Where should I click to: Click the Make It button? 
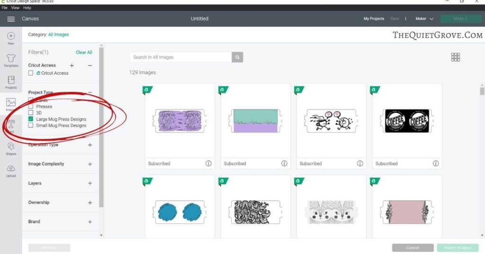click(x=460, y=19)
